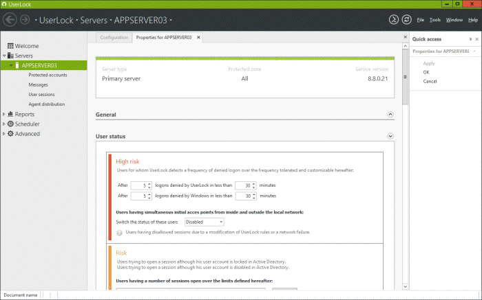Click the High risk heading
This screenshot has height=300, width=482.
coord(127,161)
